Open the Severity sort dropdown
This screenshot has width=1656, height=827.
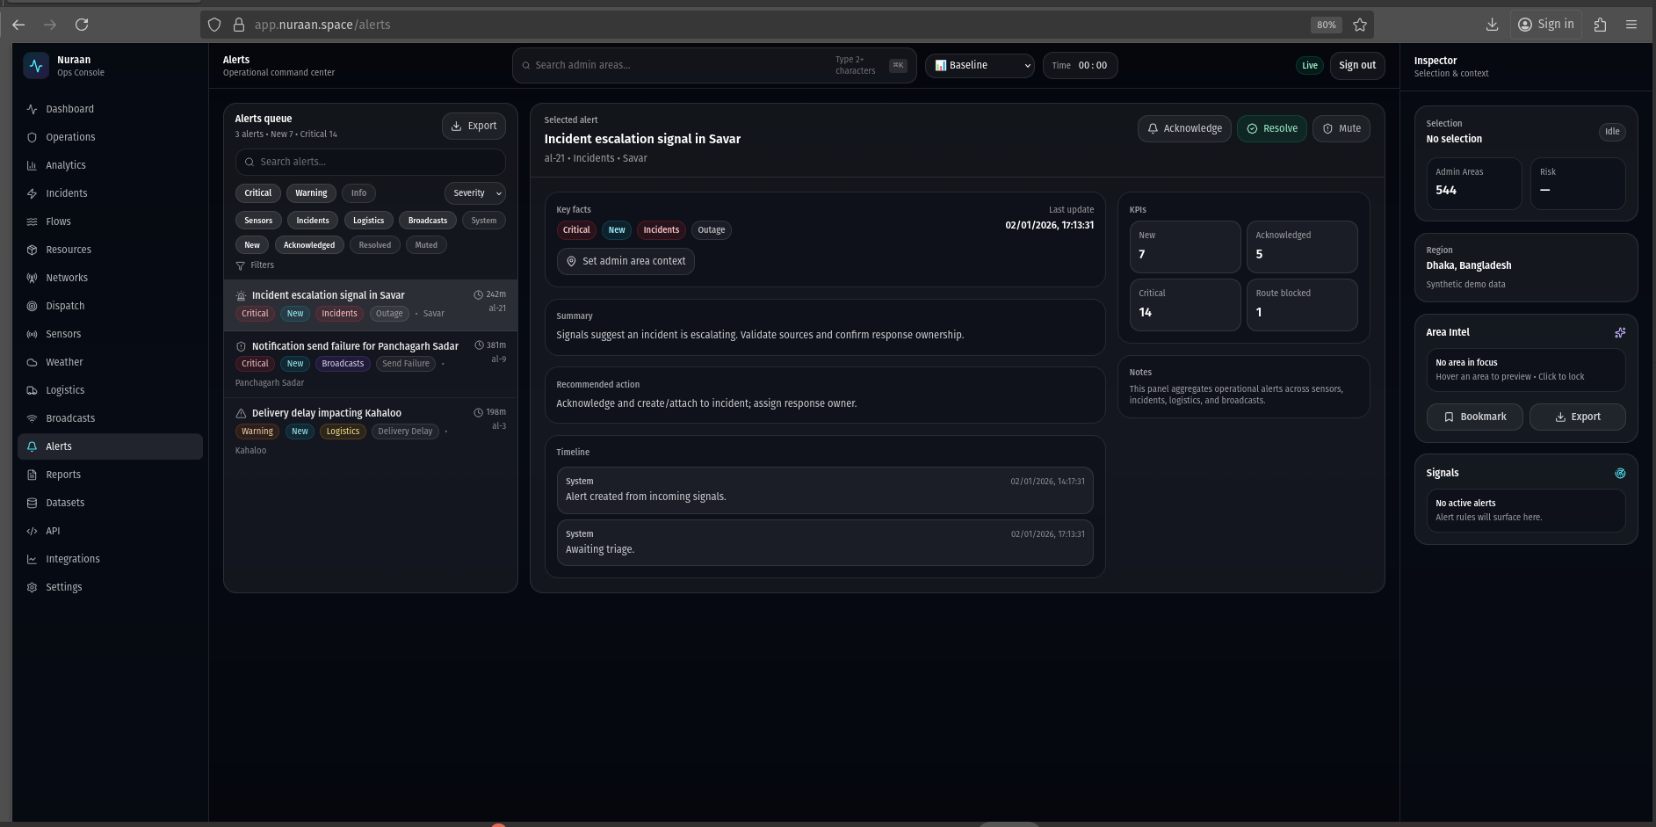(x=475, y=193)
